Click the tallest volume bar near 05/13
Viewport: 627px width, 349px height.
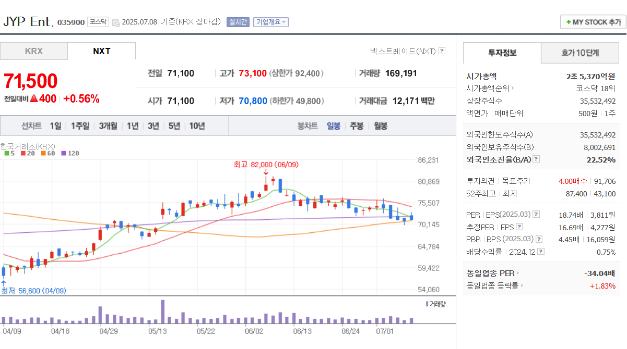[x=163, y=311]
